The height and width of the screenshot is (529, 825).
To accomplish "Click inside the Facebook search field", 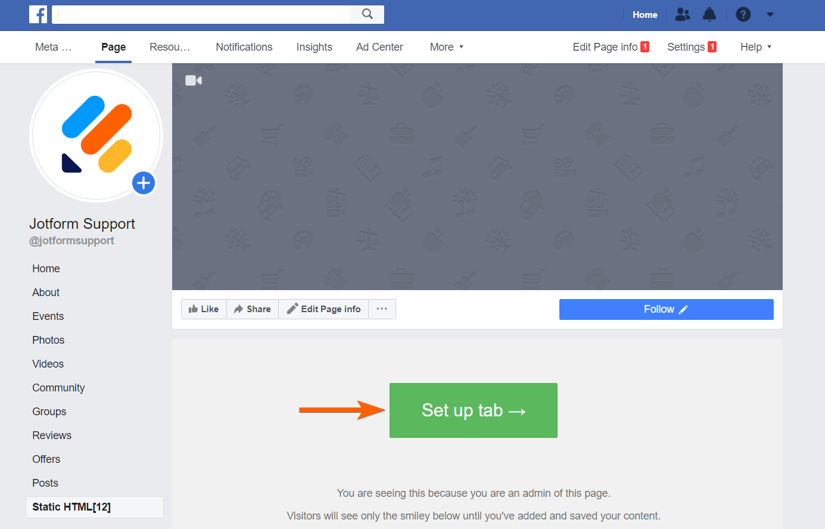I will (201, 14).
